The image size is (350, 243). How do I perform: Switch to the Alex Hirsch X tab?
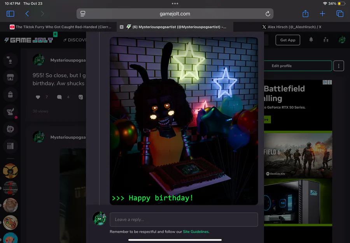tap(292, 27)
